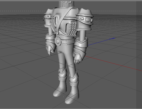Click the red X axis line
The width and height of the screenshot is (142, 109).
(x=113, y=63)
